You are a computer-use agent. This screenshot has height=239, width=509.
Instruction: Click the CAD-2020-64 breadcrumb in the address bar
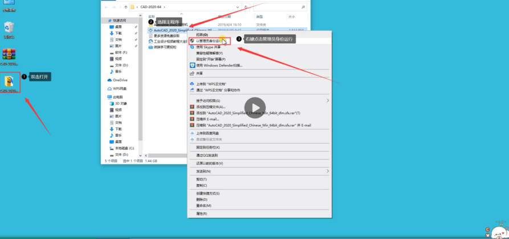150,7
